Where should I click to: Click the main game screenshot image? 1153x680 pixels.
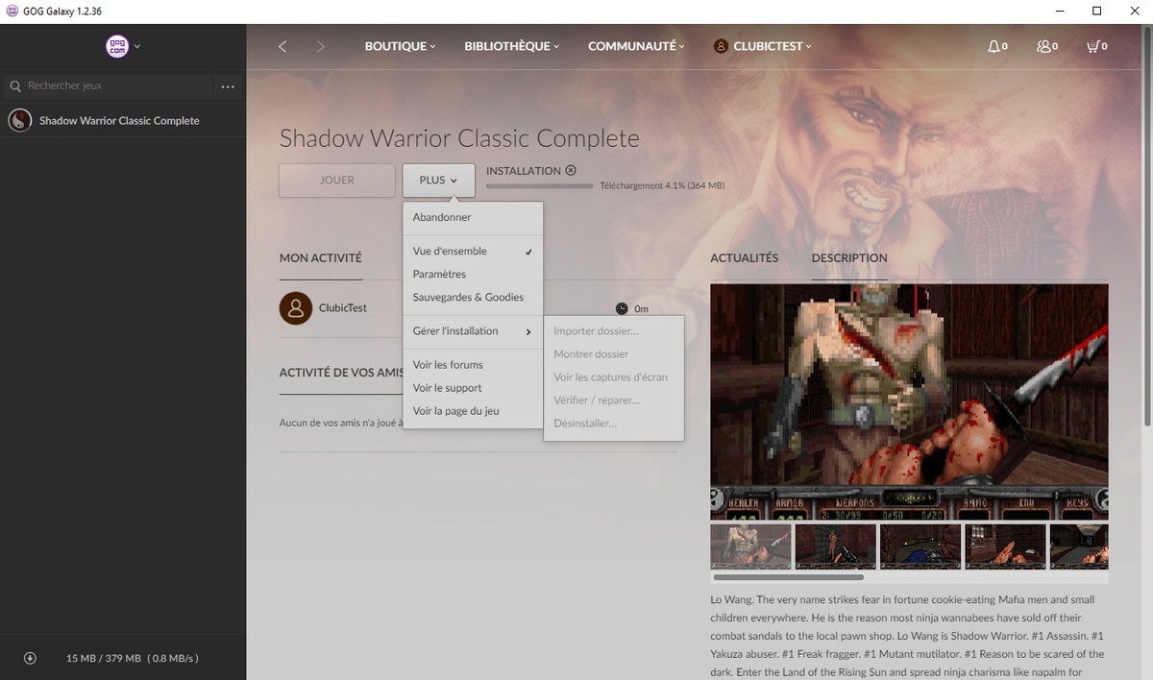(x=909, y=401)
